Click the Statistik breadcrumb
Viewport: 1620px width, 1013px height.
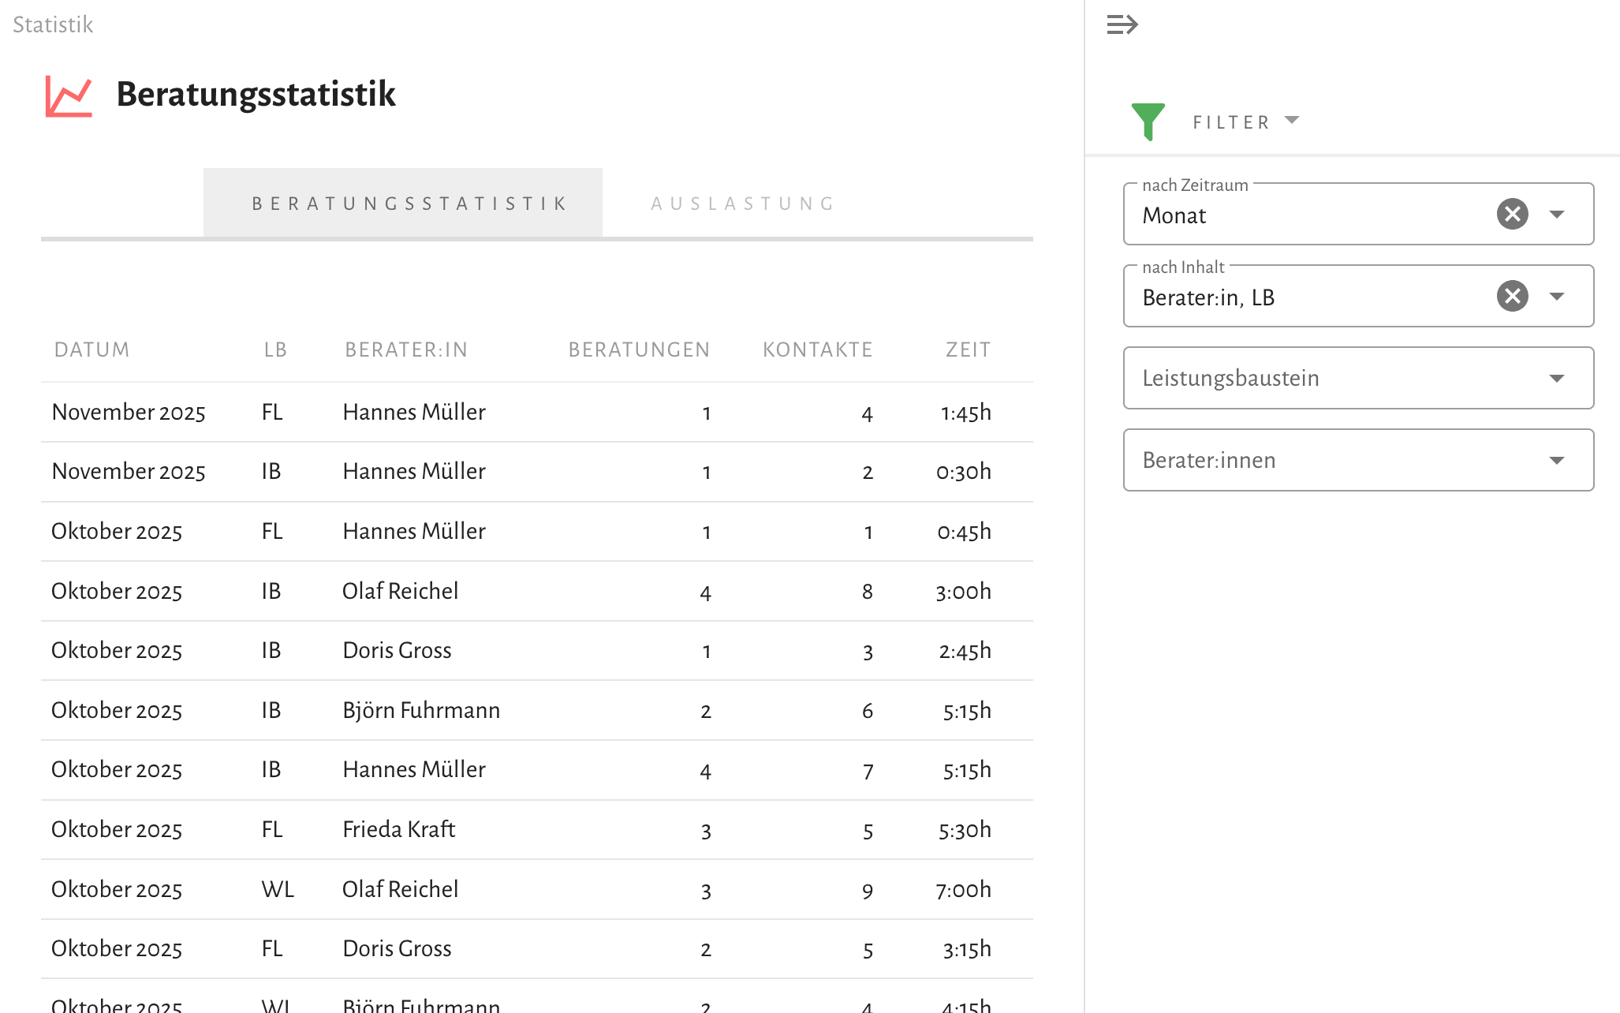pyautogui.click(x=53, y=24)
